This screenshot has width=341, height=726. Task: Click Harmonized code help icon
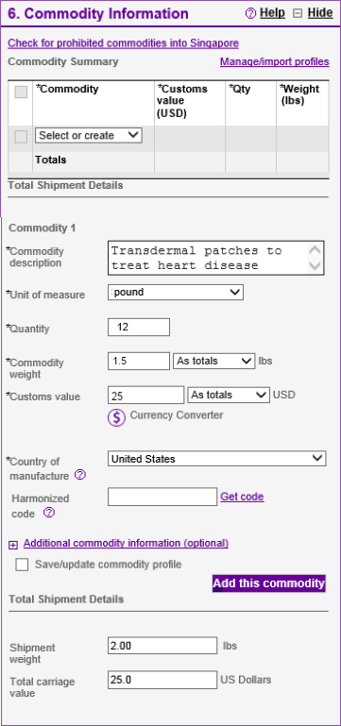[x=49, y=513]
